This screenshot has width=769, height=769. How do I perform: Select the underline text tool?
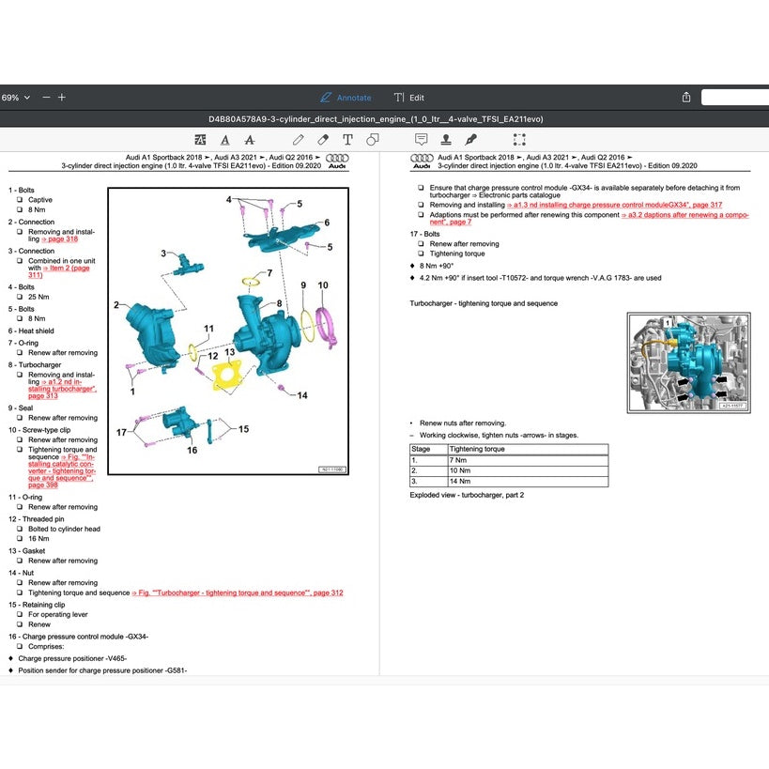coord(224,140)
